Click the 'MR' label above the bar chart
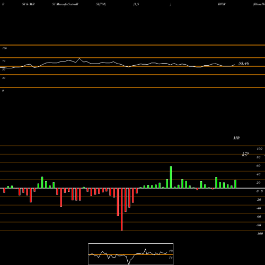The image size is (265, 265). 236,138
